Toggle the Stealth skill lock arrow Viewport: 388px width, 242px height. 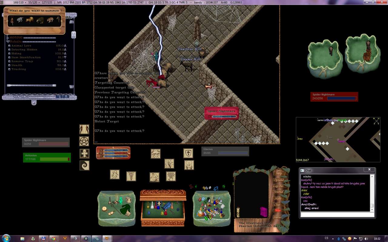click(x=65, y=65)
